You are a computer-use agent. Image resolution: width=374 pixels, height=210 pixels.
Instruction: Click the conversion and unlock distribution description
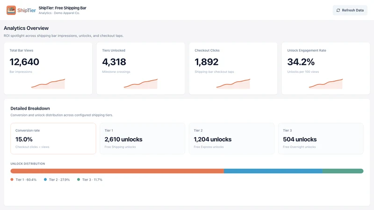point(62,115)
